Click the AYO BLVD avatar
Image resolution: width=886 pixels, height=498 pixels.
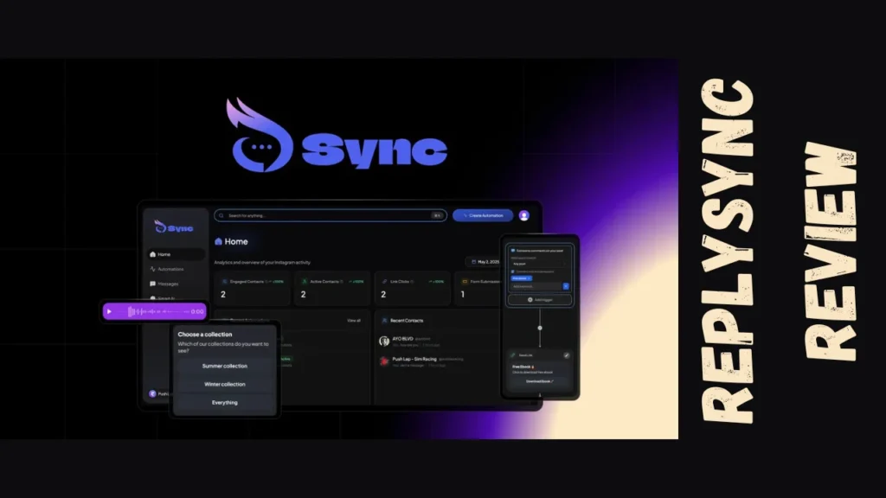tap(384, 341)
